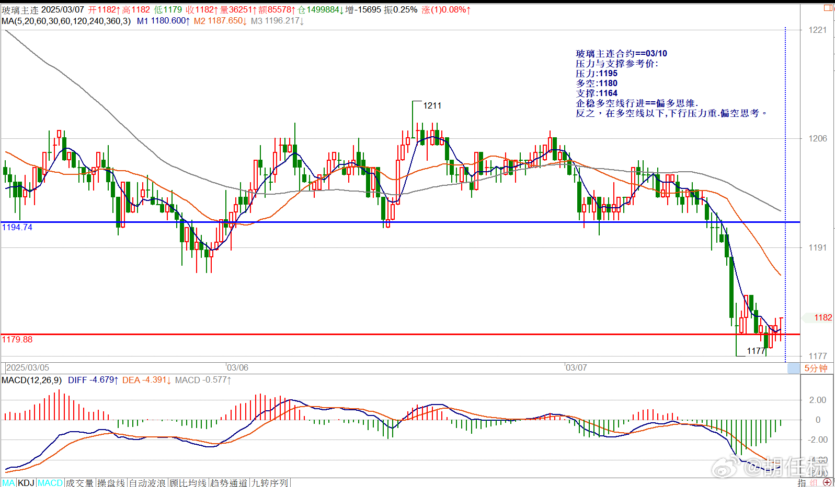Open the 操盘线 tab
This screenshot has height=487, width=835.
pos(111,483)
